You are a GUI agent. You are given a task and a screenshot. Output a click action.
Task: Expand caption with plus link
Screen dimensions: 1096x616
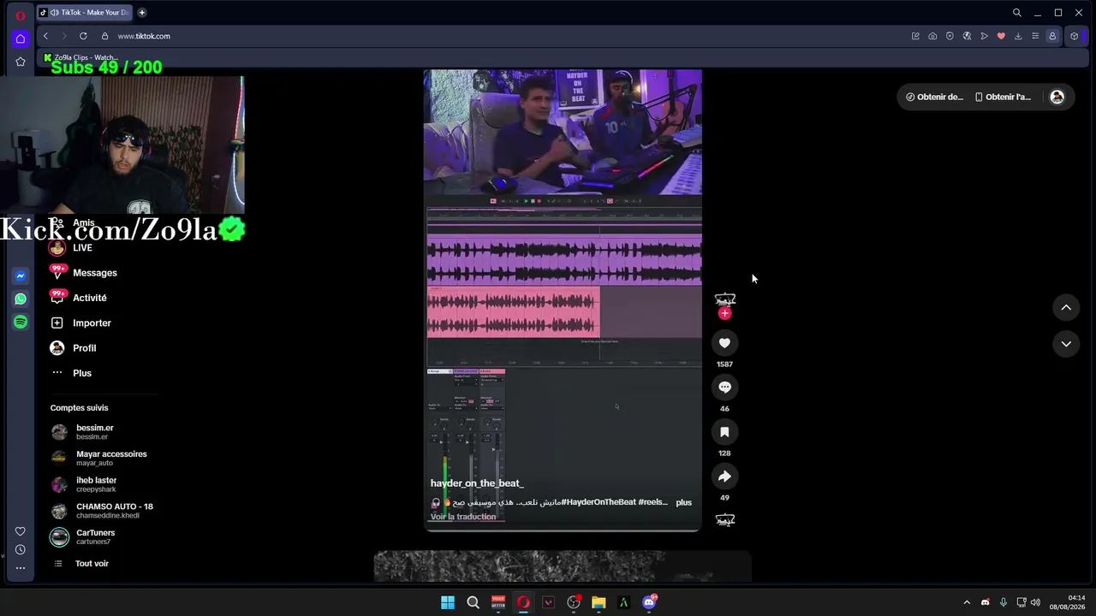[683, 502]
